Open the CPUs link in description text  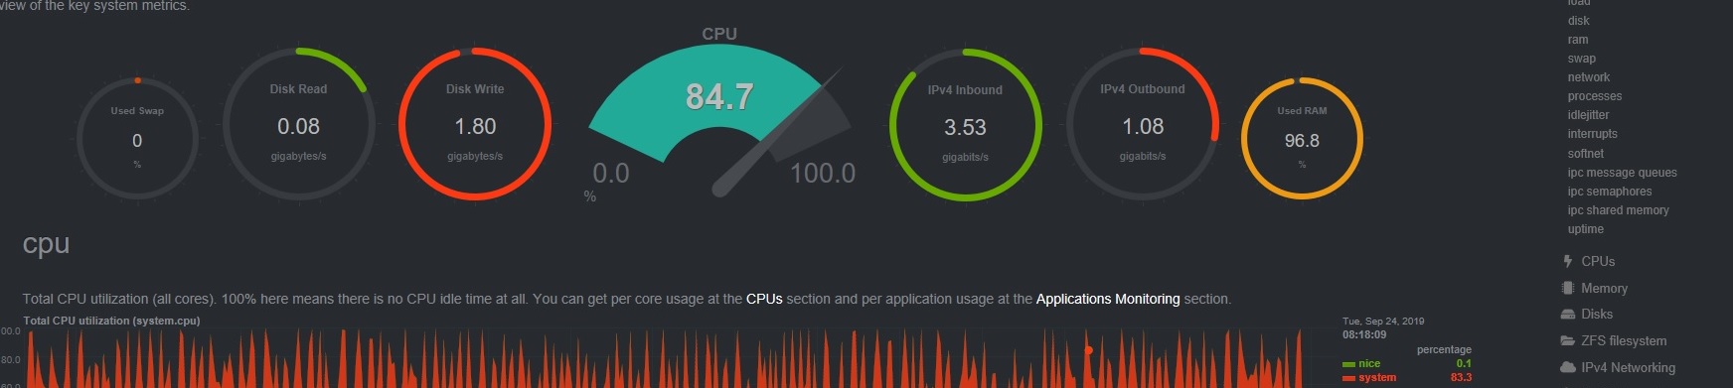[764, 299]
